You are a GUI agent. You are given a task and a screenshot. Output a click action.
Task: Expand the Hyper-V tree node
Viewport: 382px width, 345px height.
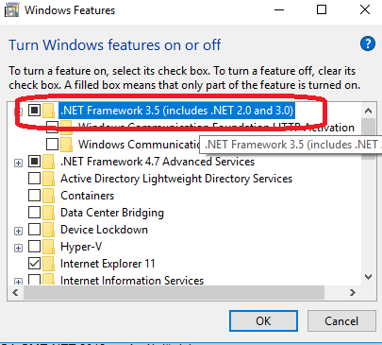(18, 248)
